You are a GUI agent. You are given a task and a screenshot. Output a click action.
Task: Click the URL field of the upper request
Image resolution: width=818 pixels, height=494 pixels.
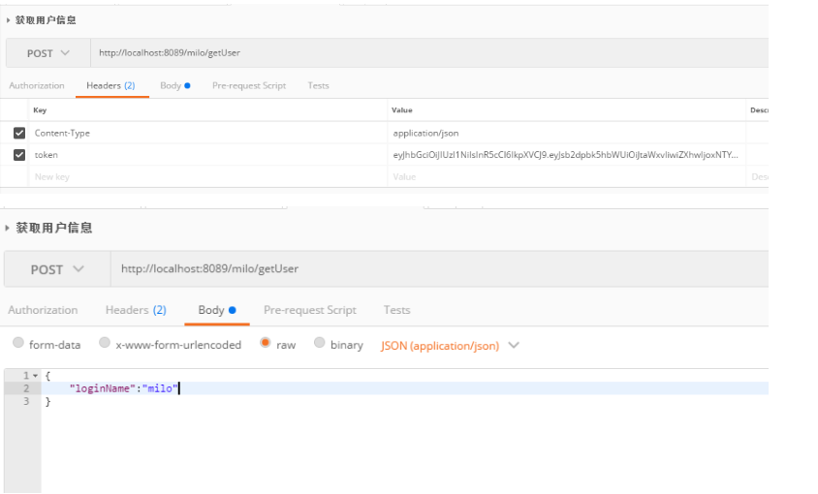(429, 52)
